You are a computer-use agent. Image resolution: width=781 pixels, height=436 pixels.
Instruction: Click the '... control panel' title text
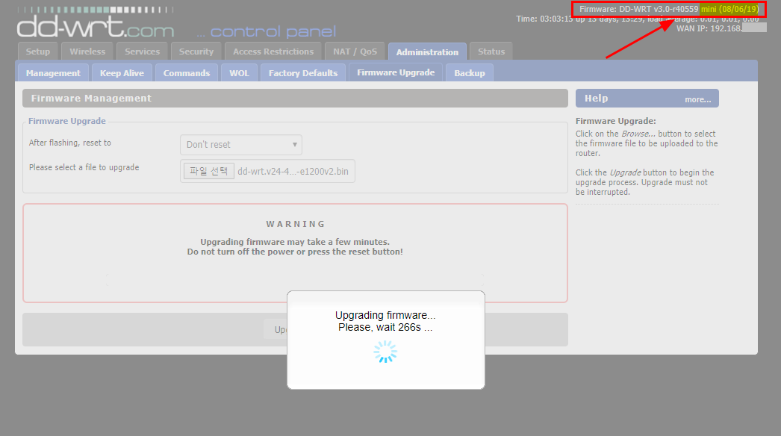[267, 31]
